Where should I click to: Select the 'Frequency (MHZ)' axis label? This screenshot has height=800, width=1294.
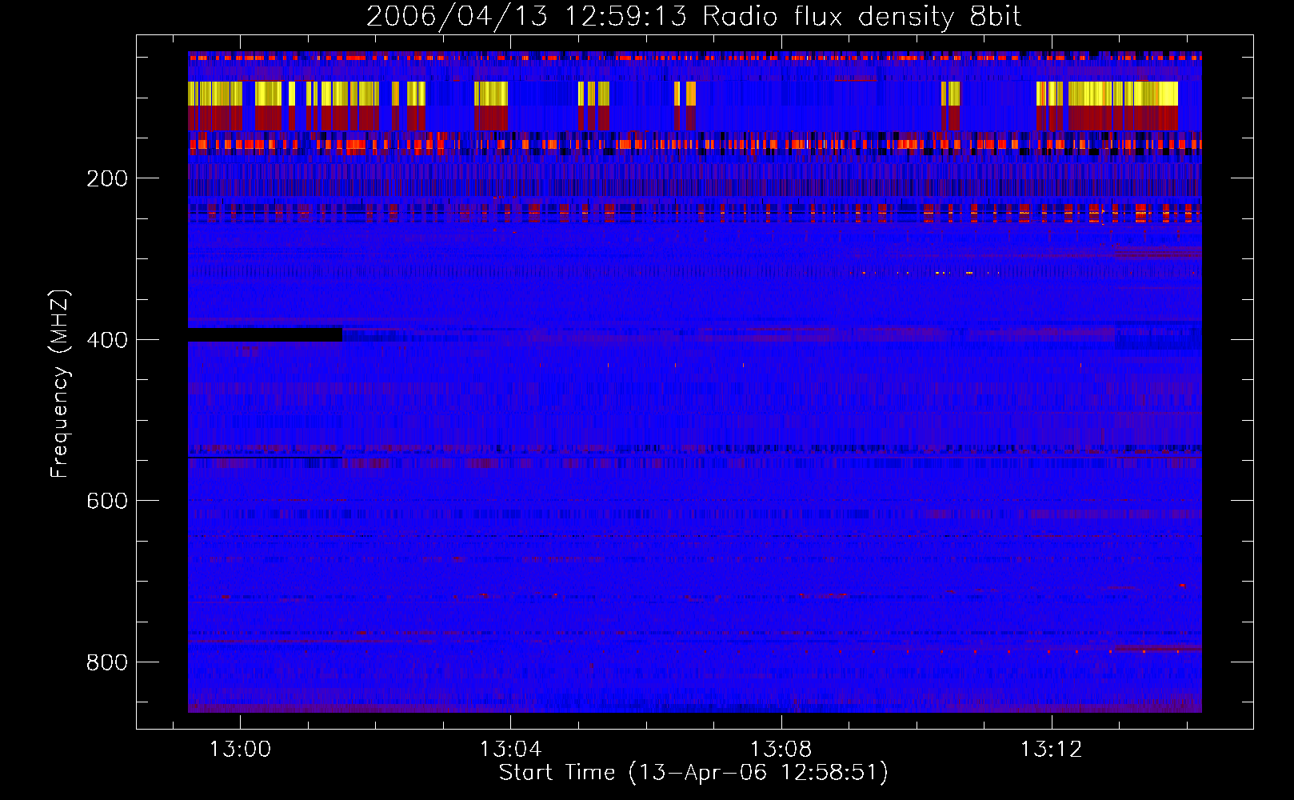(x=60, y=383)
